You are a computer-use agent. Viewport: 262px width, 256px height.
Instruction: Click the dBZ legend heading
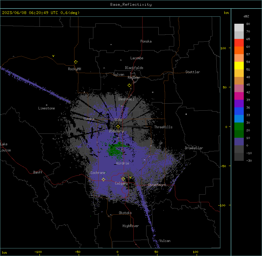[246, 16]
